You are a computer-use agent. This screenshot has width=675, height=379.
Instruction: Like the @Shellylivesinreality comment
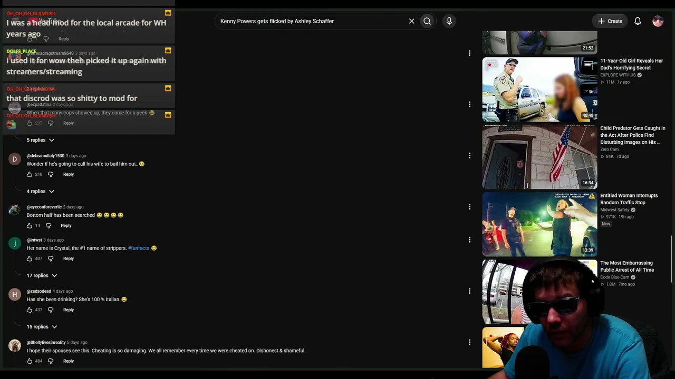coord(30,361)
